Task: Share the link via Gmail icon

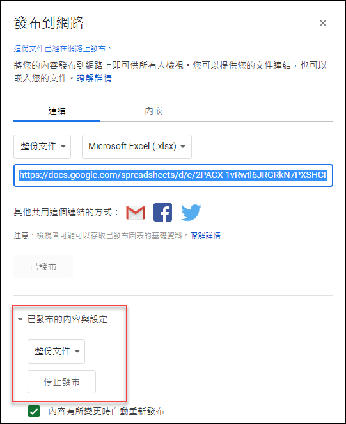Action: point(136,212)
